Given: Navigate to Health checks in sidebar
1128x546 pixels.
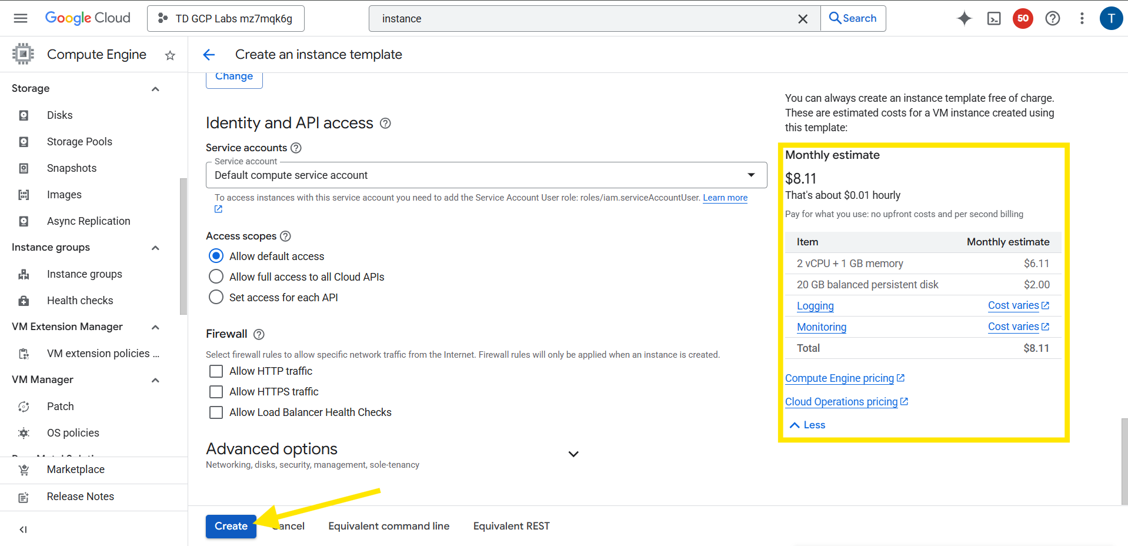Looking at the screenshot, I should pyautogui.click(x=80, y=301).
